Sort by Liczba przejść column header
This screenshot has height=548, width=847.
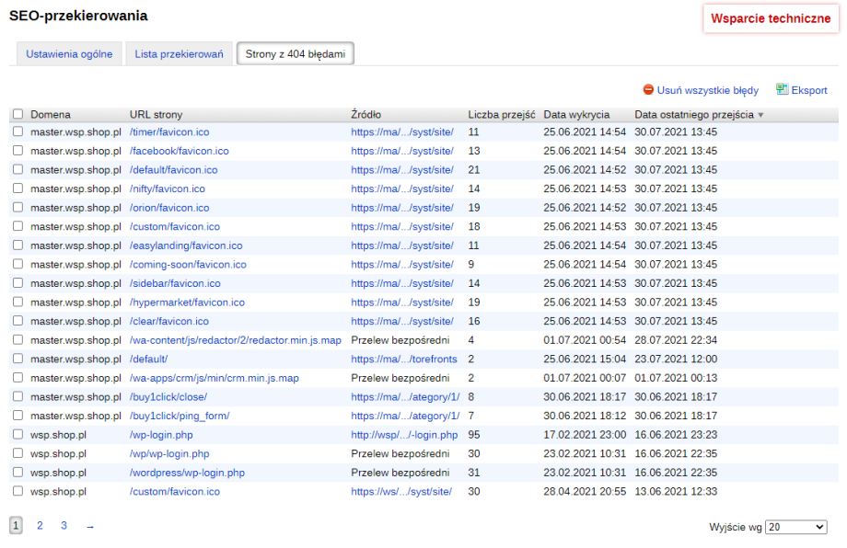point(501,115)
